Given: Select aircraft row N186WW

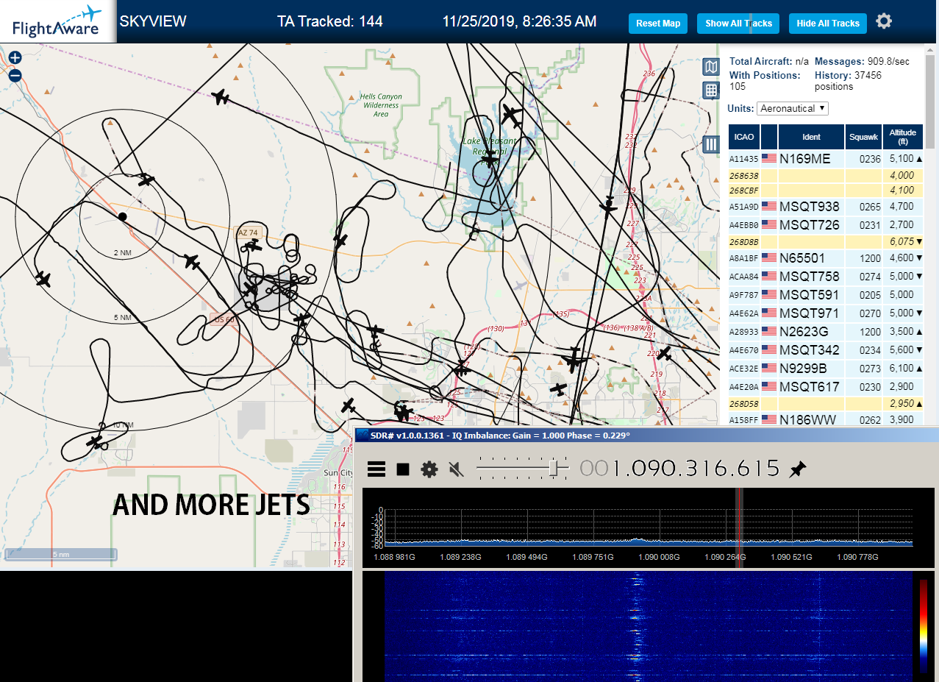Looking at the screenshot, I should click(x=826, y=419).
